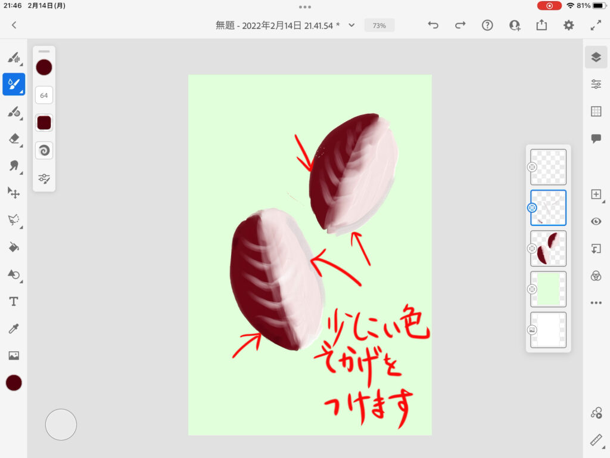
Task: Select the green background layer thumbnail
Action: pyautogui.click(x=548, y=289)
